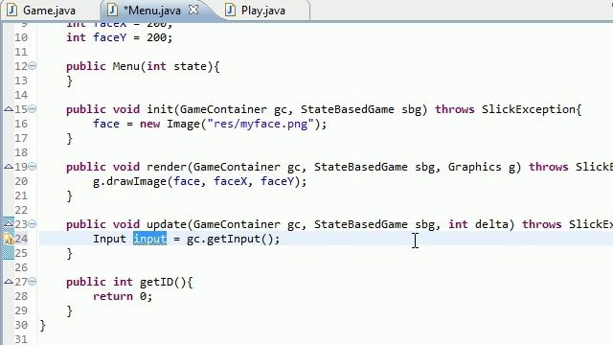The image size is (613, 345).
Task: Click the Java file icon on Play.java tab
Action: click(230, 10)
